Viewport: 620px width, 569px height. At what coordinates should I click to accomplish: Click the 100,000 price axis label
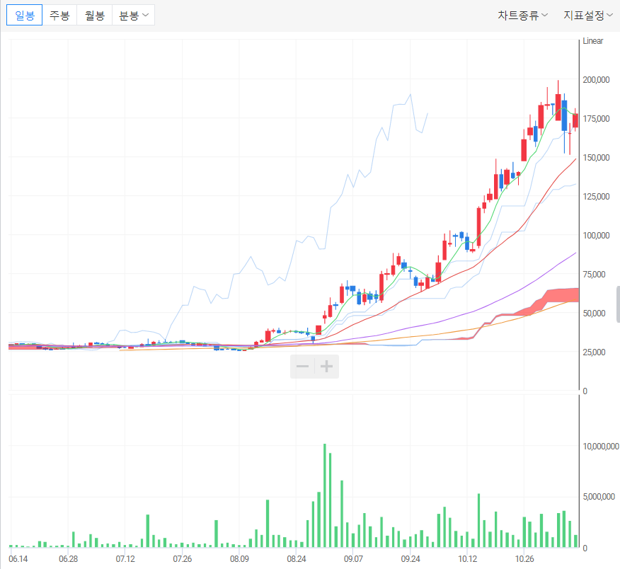pyautogui.click(x=596, y=235)
